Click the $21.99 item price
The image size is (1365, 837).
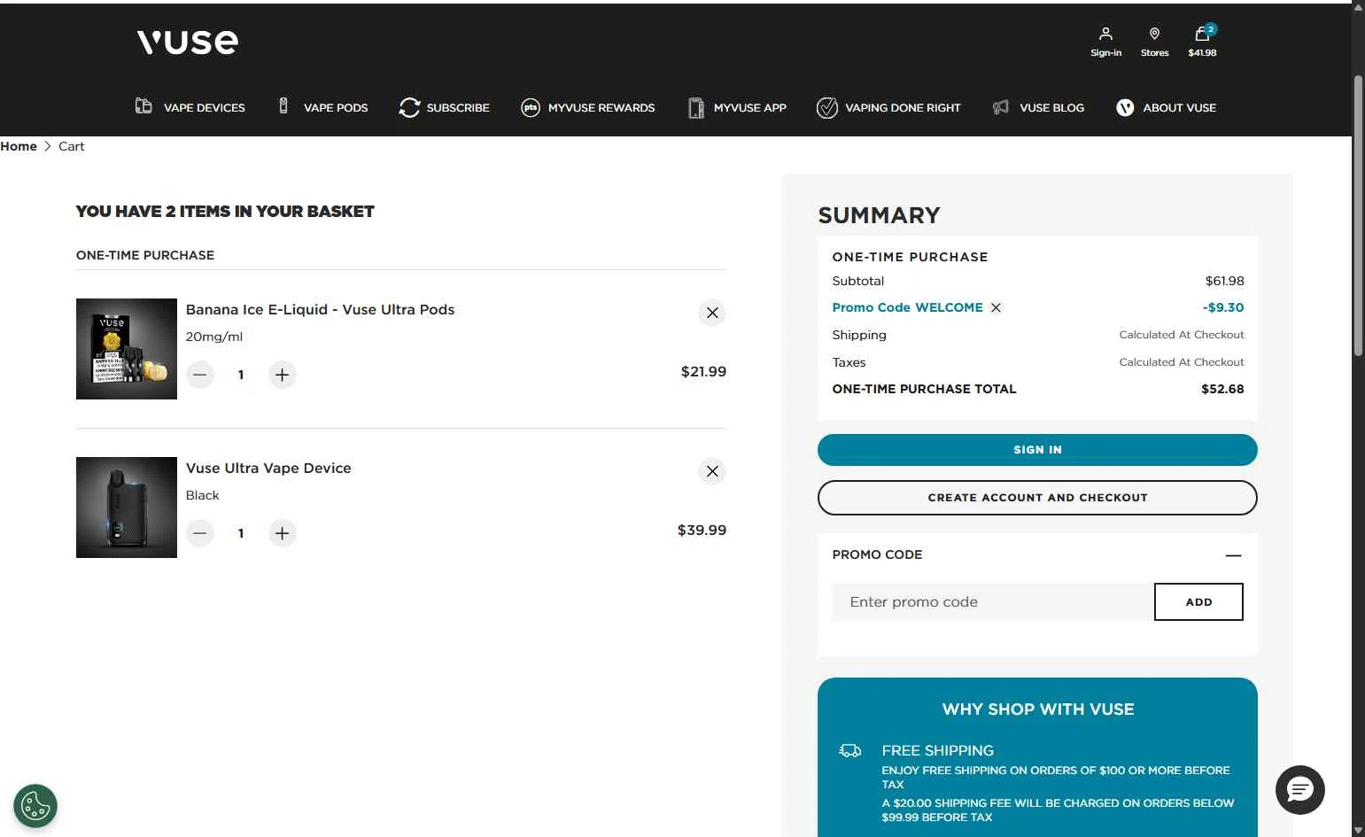point(703,372)
